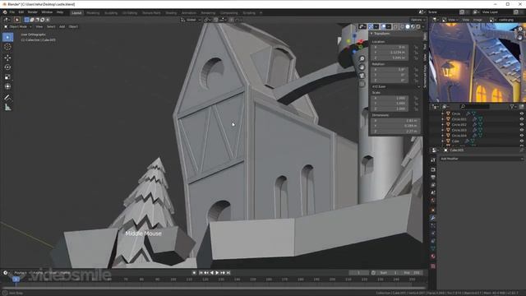Hide Circle.001 with its eye icon
526x296 pixels.
[x=521, y=119]
